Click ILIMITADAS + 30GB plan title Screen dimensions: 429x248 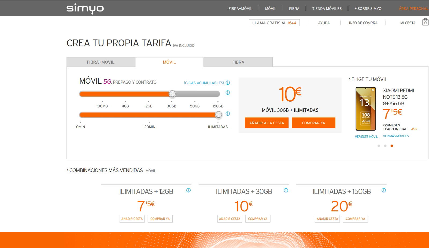point(244,191)
